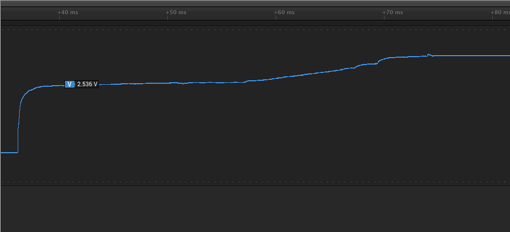Image resolution: width=510 pixels, height=232 pixels.
Task: Select the 2.536 V voltage readout
Action: coord(87,84)
